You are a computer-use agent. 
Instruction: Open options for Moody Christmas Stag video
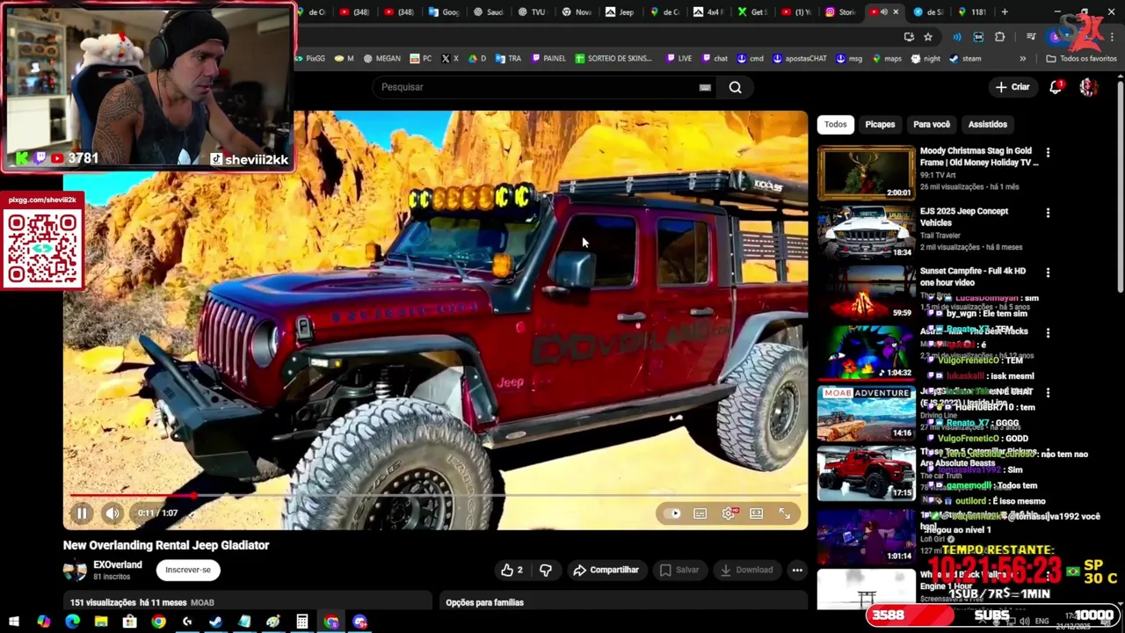click(x=1048, y=153)
